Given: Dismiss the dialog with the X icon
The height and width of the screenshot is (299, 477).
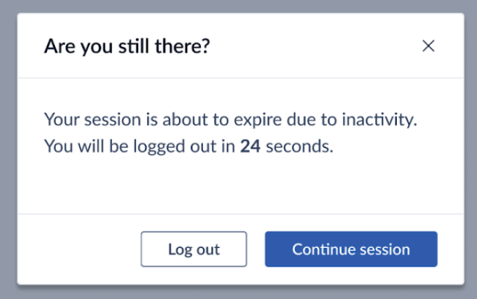Looking at the screenshot, I should click(x=428, y=46).
